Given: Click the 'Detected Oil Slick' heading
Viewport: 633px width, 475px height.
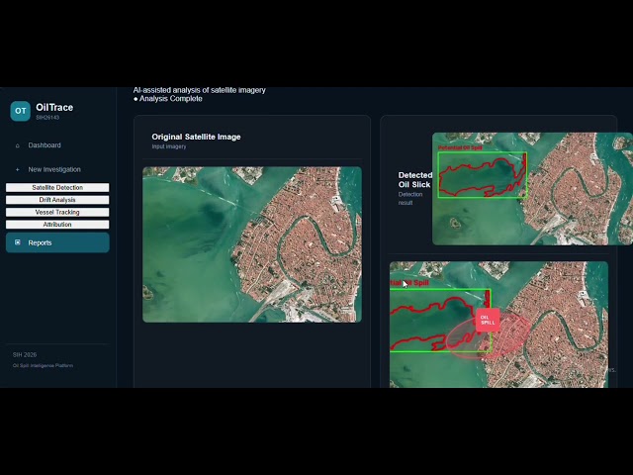Looking at the screenshot, I should [x=415, y=180].
